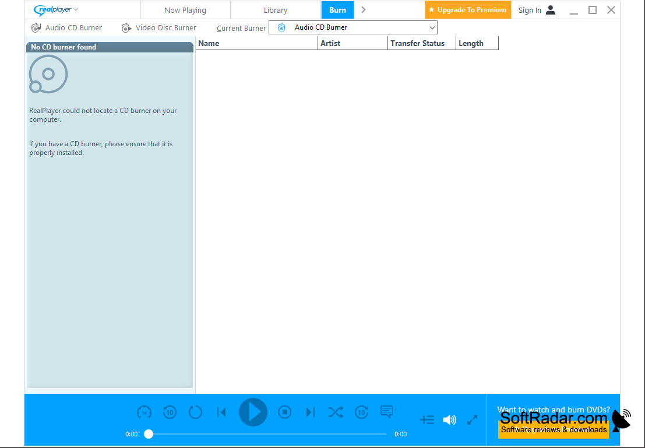This screenshot has height=448, width=645.
Task: Mute the volume speaker icon
Action: 449,419
